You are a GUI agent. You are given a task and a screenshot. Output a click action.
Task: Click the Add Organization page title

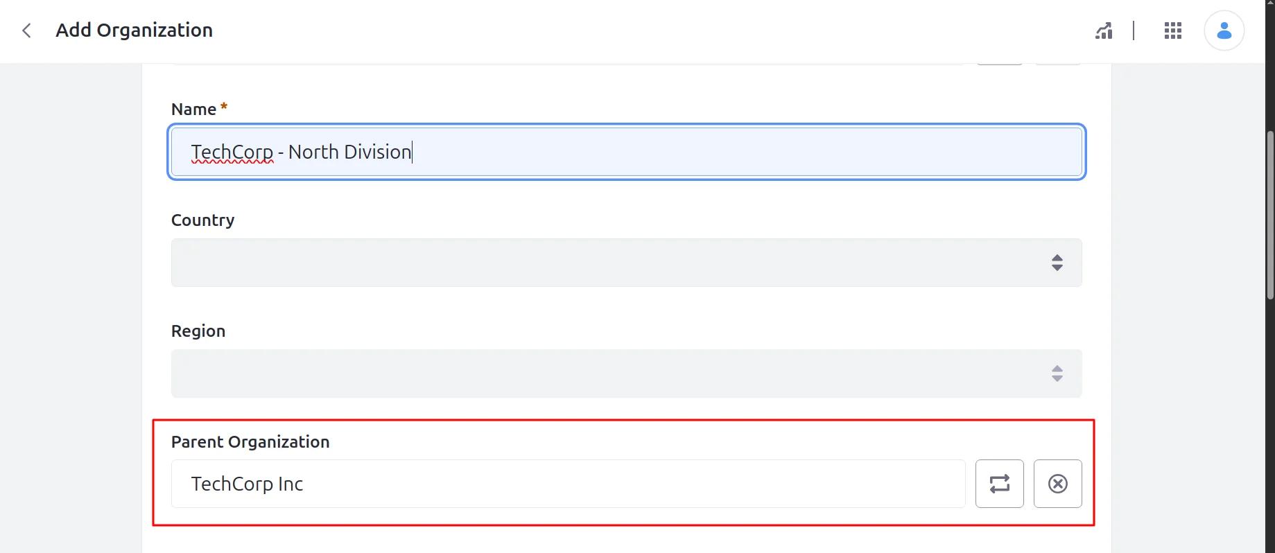(x=135, y=30)
